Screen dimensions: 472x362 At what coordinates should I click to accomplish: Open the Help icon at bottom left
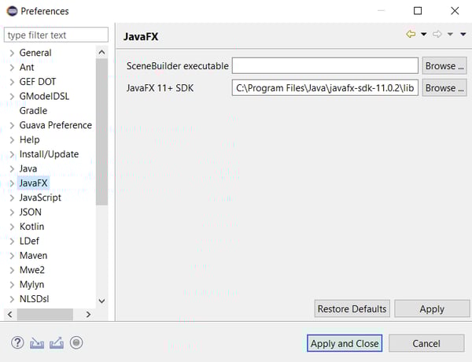pyautogui.click(x=18, y=342)
